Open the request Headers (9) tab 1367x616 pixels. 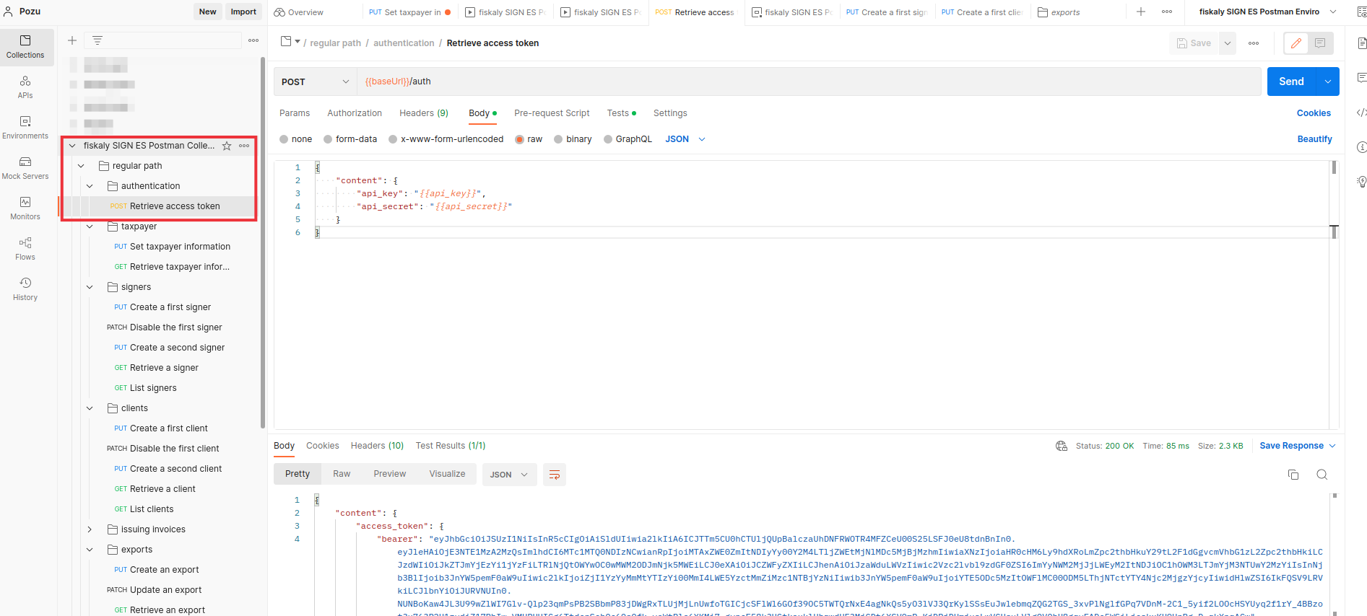click(x=424, y=113)
